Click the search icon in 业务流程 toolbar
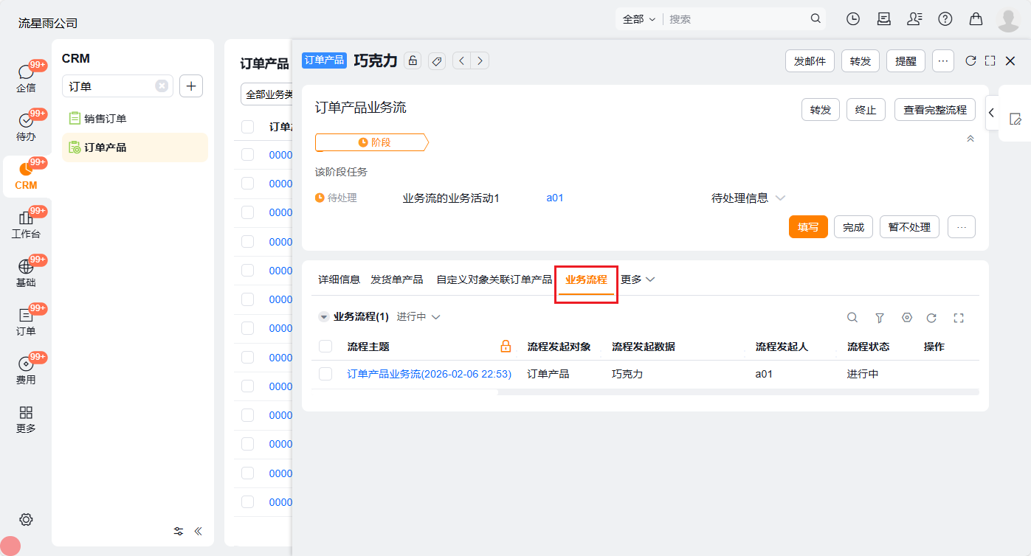 pos(852,318)
